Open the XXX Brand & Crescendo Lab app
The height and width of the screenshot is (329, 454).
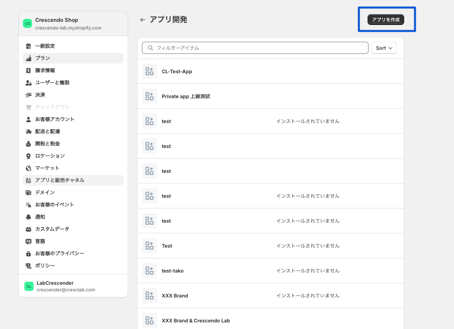[196, 321]
